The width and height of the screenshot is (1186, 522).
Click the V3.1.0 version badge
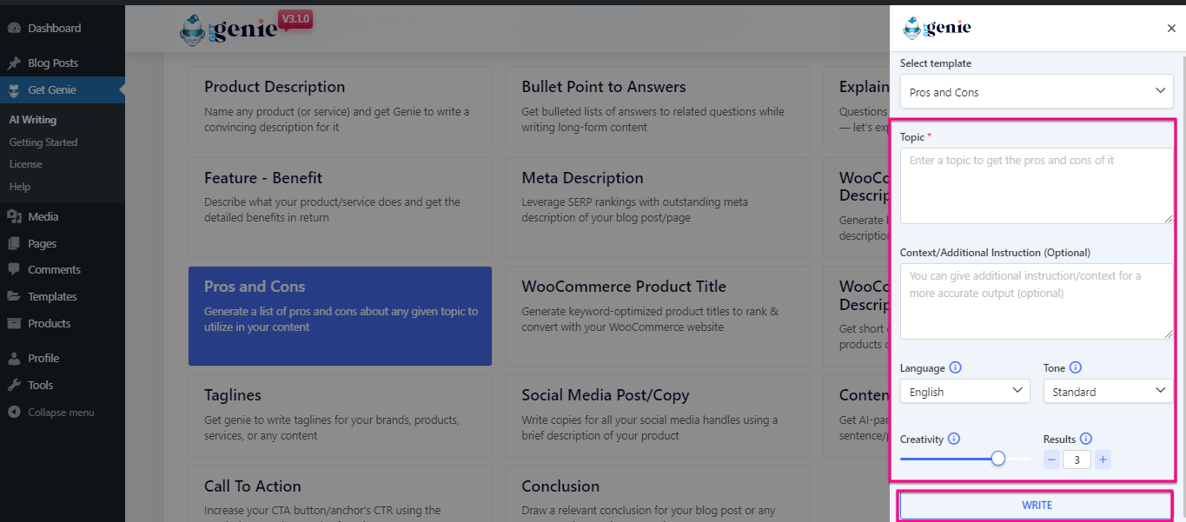click(x=295, y=19)
